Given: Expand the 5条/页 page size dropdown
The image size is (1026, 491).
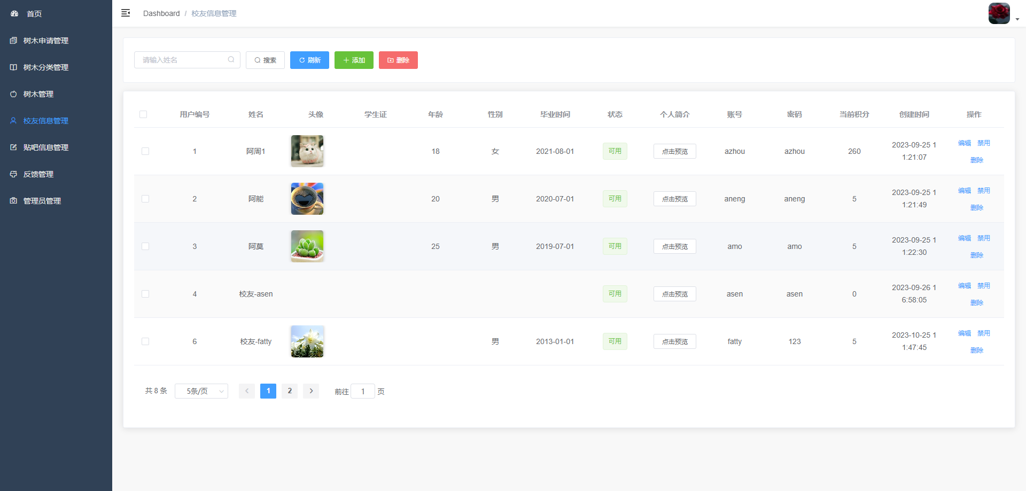Looking at the screenshot, I should (x=201, y=391).
